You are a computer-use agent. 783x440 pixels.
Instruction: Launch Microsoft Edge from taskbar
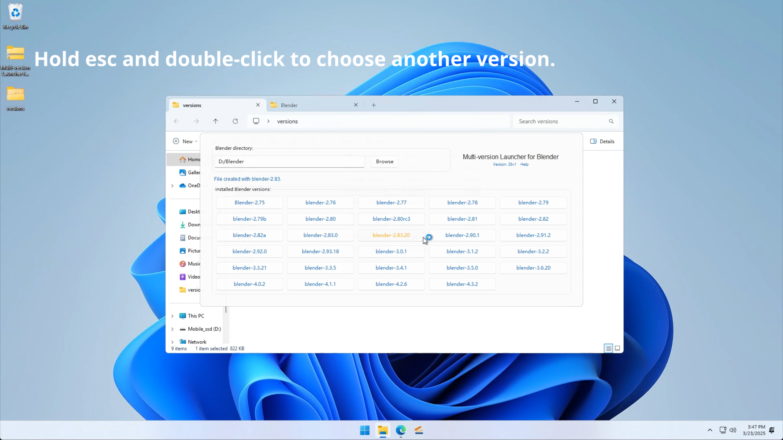point(401,430)
